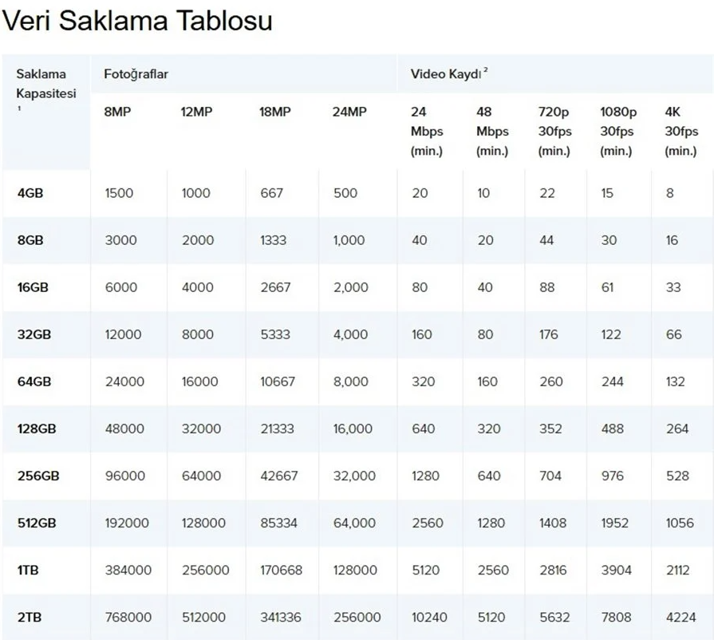714x640 pixels.
Task: Click the Veri Saklama Tablosu heading
Action: 137,21
